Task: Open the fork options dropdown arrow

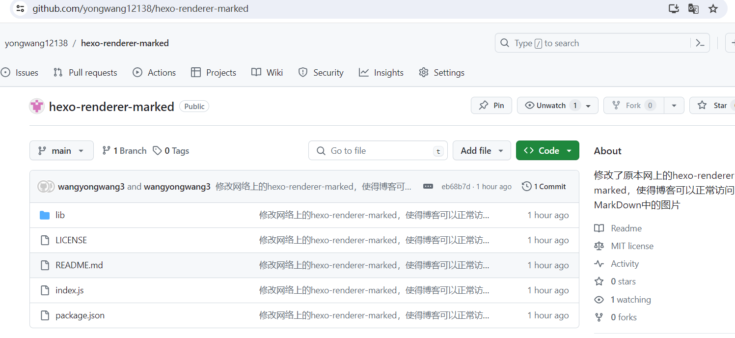Action: pos(674,106)
